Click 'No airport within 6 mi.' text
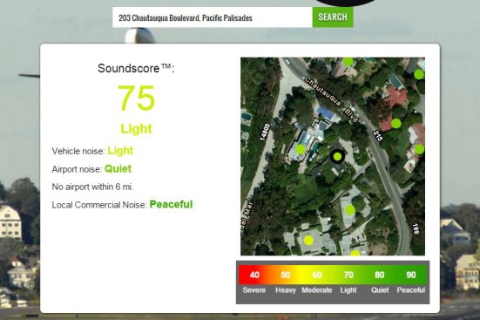Screen dimensions: 480x320 click(x=92, y=187)
